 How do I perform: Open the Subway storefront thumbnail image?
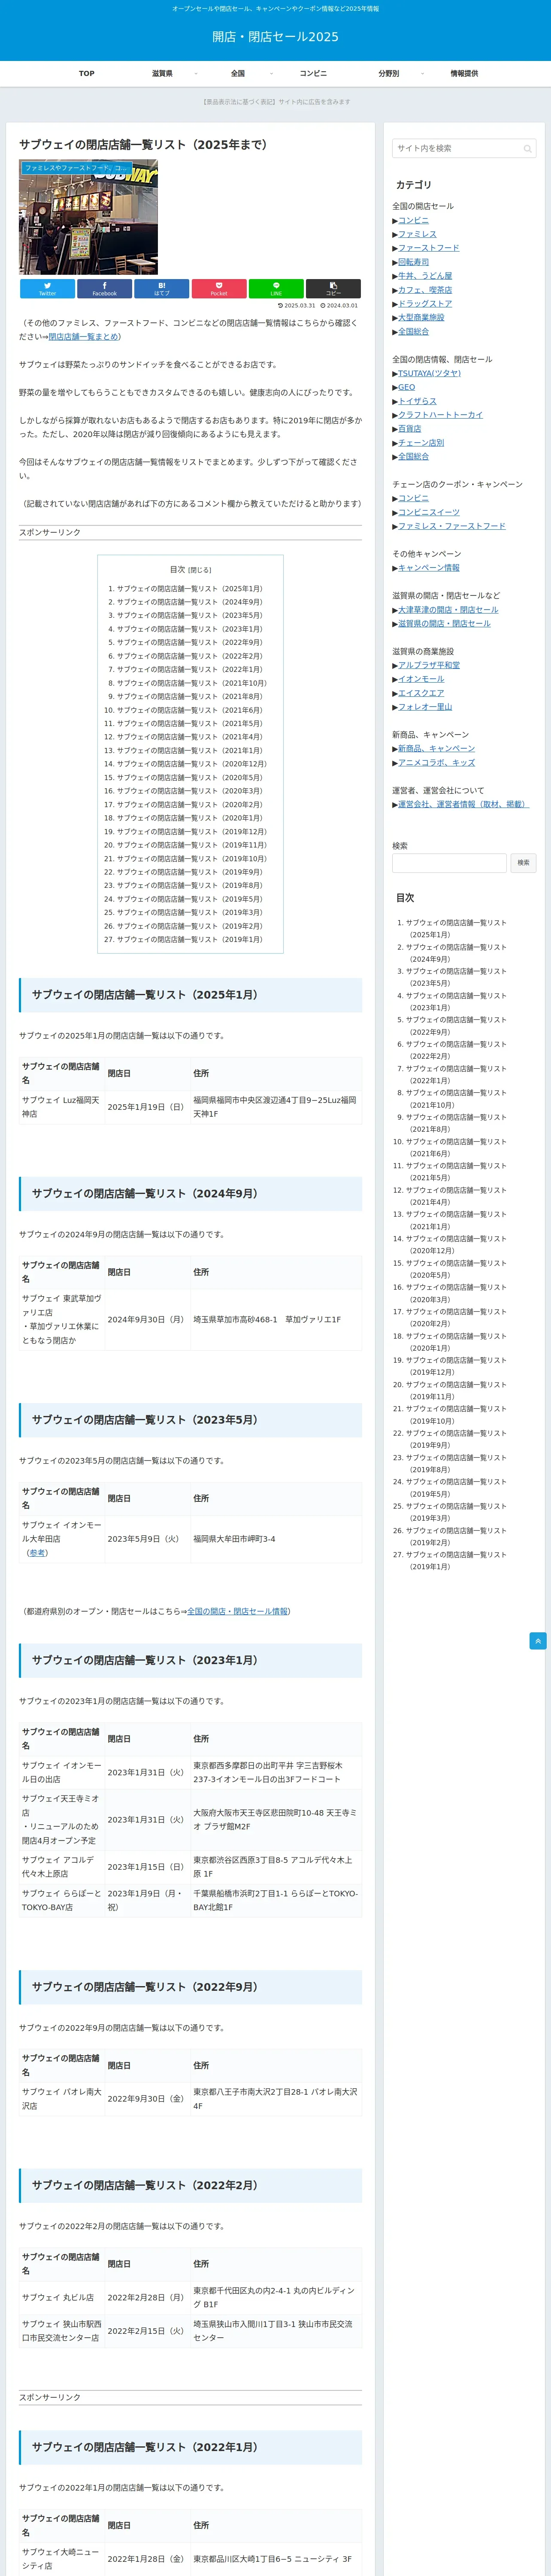88,217
